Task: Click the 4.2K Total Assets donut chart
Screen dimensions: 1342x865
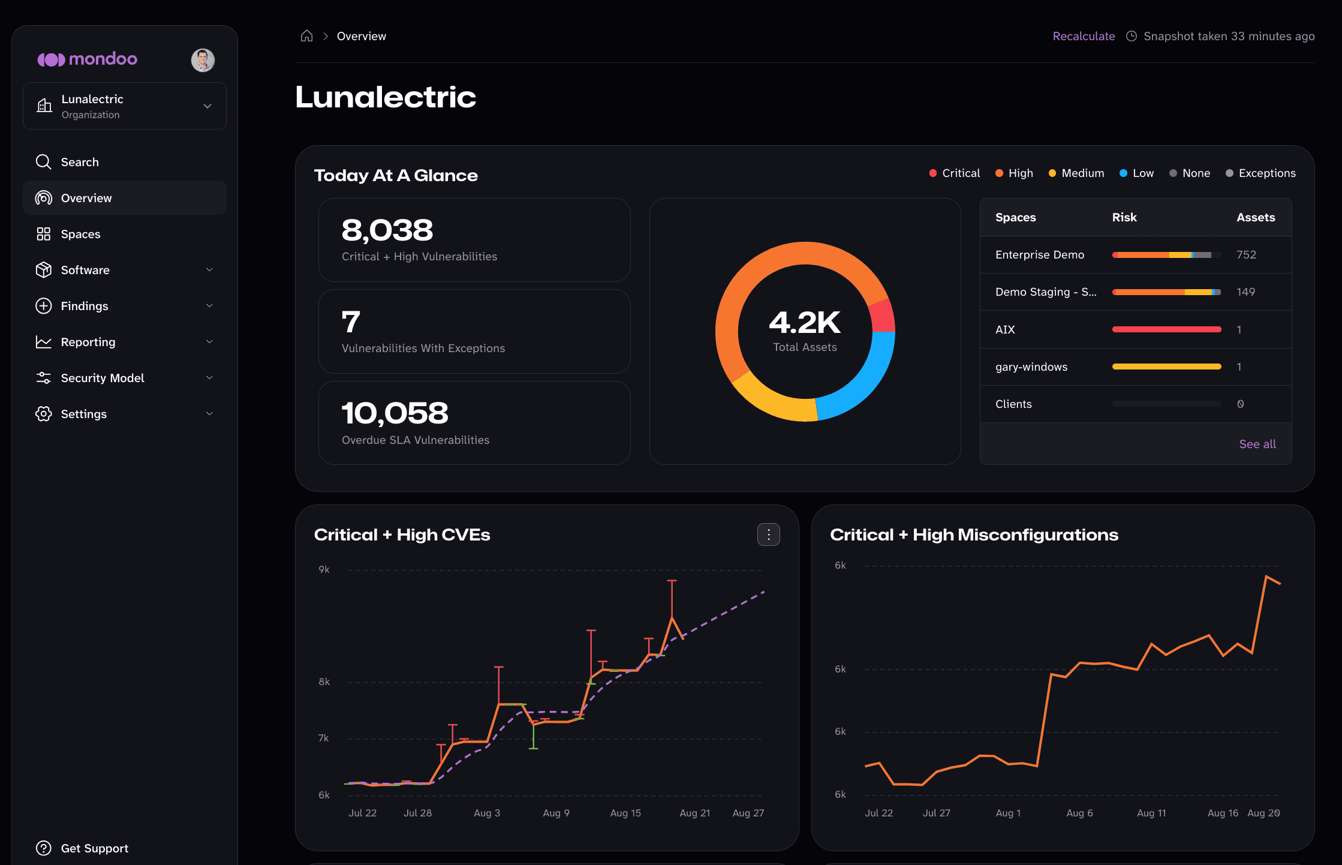Action: (x=805, y=332)
